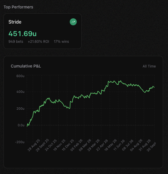
Task: Click the 400u y-axis label
Action: pyautogui.click(x=20, y=92)
